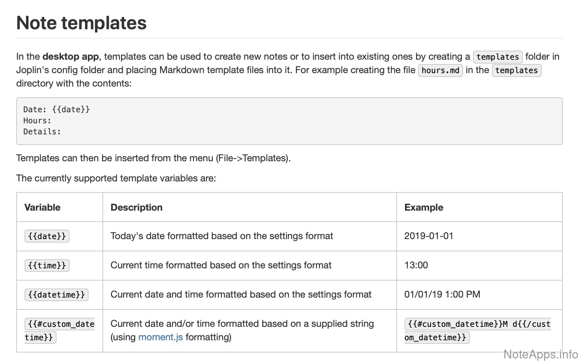Click the "Date: {{date}}" line in code block
This screenshot has height=362, width=579.
pos(57,109)
